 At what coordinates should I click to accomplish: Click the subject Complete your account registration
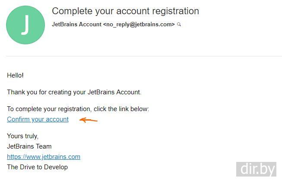pyautogui.click(x=125, y=11)
